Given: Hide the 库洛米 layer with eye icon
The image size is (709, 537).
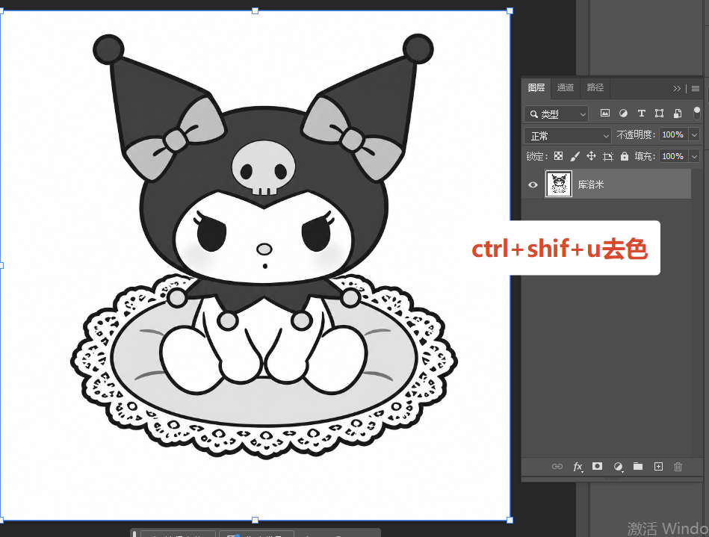Looking at the screenshot, I should 533,184.
